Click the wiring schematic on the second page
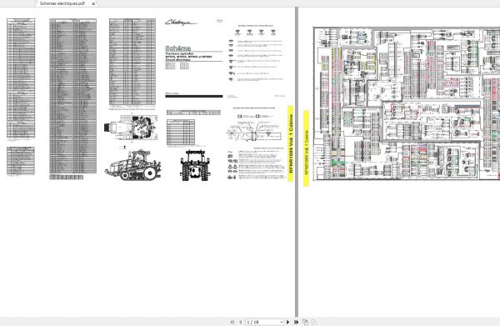This screenshot has width=500, height=326. click(407, 103)
